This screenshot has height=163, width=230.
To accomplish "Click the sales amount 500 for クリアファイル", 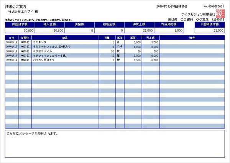I will click(156, 51).
